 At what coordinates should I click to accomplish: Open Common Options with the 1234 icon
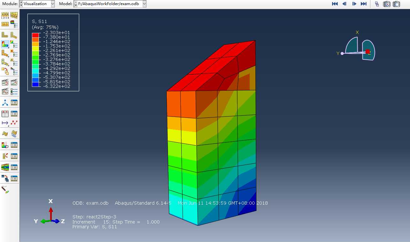(5, 15)
